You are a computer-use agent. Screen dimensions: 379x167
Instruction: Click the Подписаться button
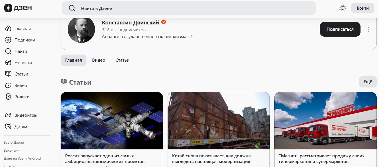340,29
